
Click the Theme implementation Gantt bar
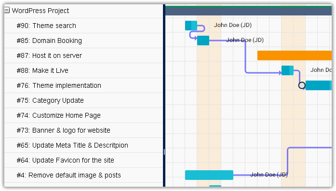tap(319, 85)
